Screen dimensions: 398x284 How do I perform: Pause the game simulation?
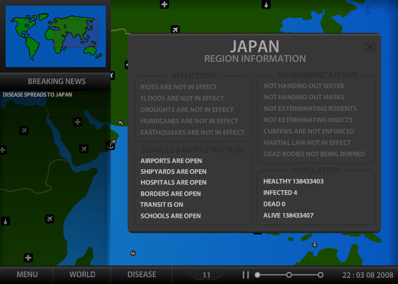(x=246, y=275)
